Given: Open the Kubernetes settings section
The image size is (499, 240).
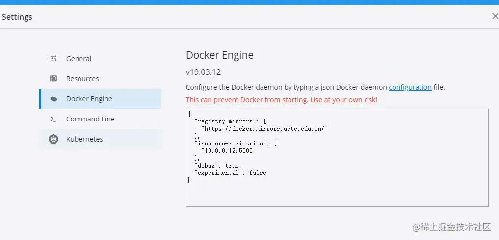Looking at the screenshot, I should pos(84,139).
